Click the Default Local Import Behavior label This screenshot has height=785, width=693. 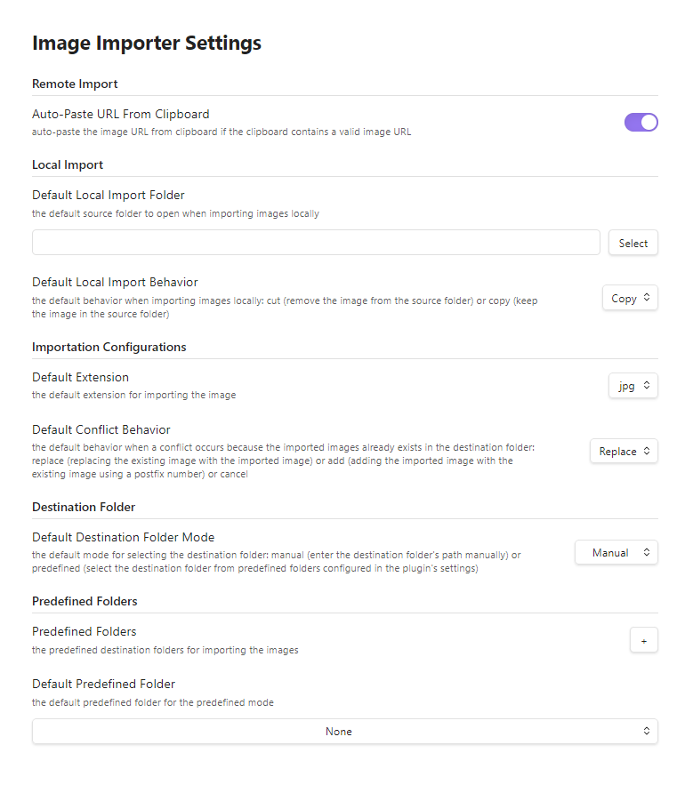click(115, 282)
